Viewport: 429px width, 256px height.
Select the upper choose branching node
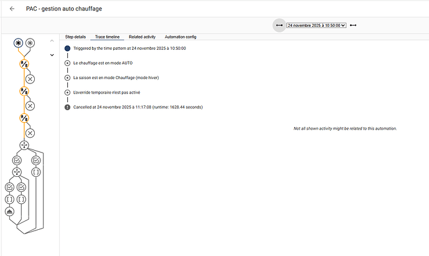coord(24,145)
